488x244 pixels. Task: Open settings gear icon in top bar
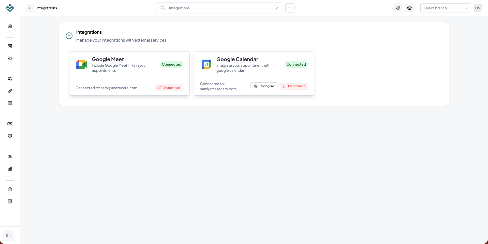click(409, 8)
